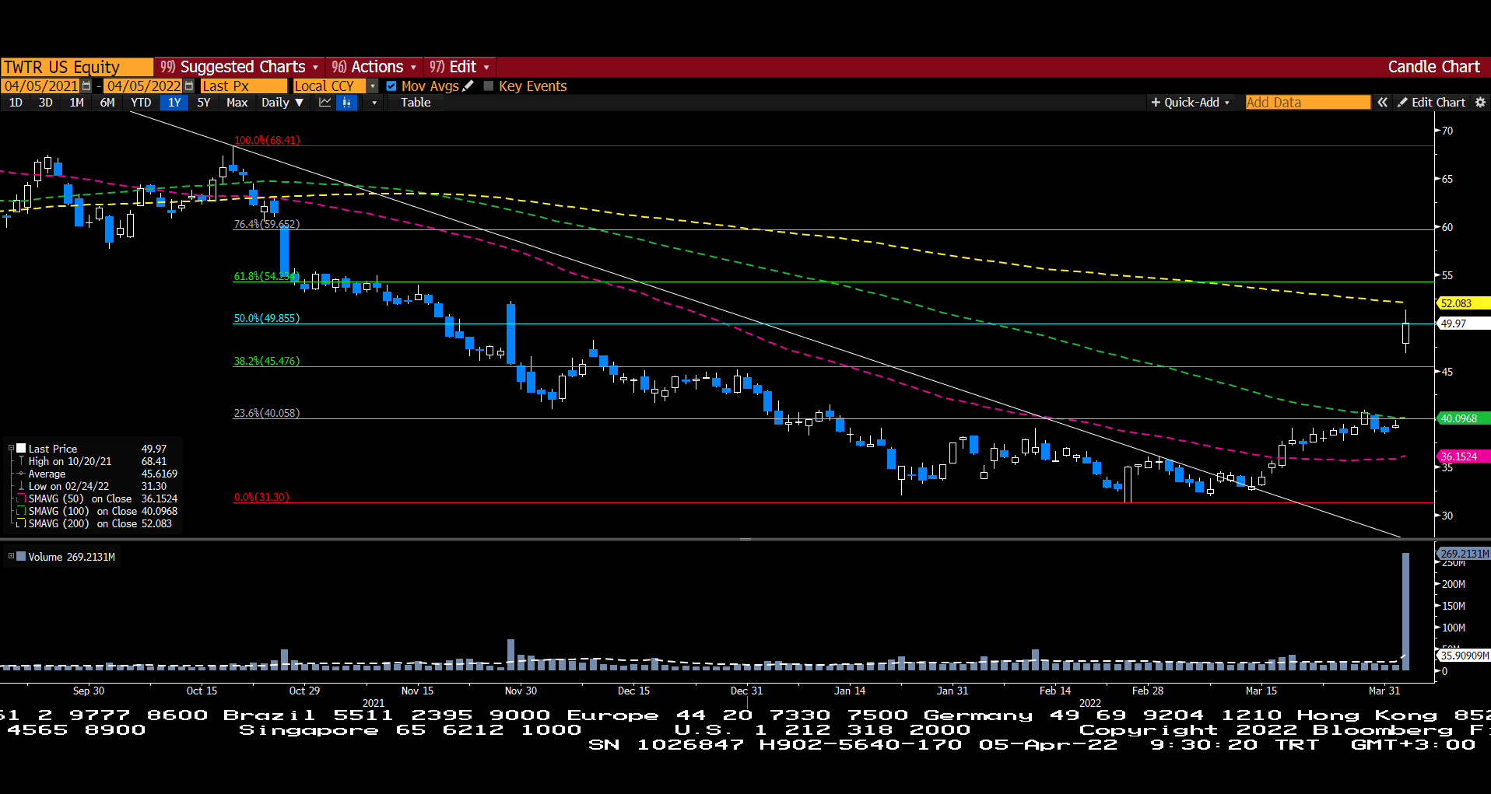Click the Average marker icon in legend
Image resolution: width=1491 pixels, height=794 pixels.
point(21,474)
